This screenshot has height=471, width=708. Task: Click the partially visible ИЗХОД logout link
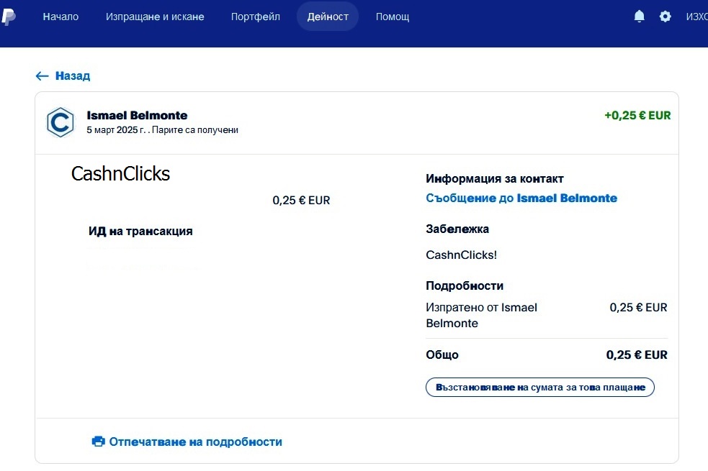696,17
